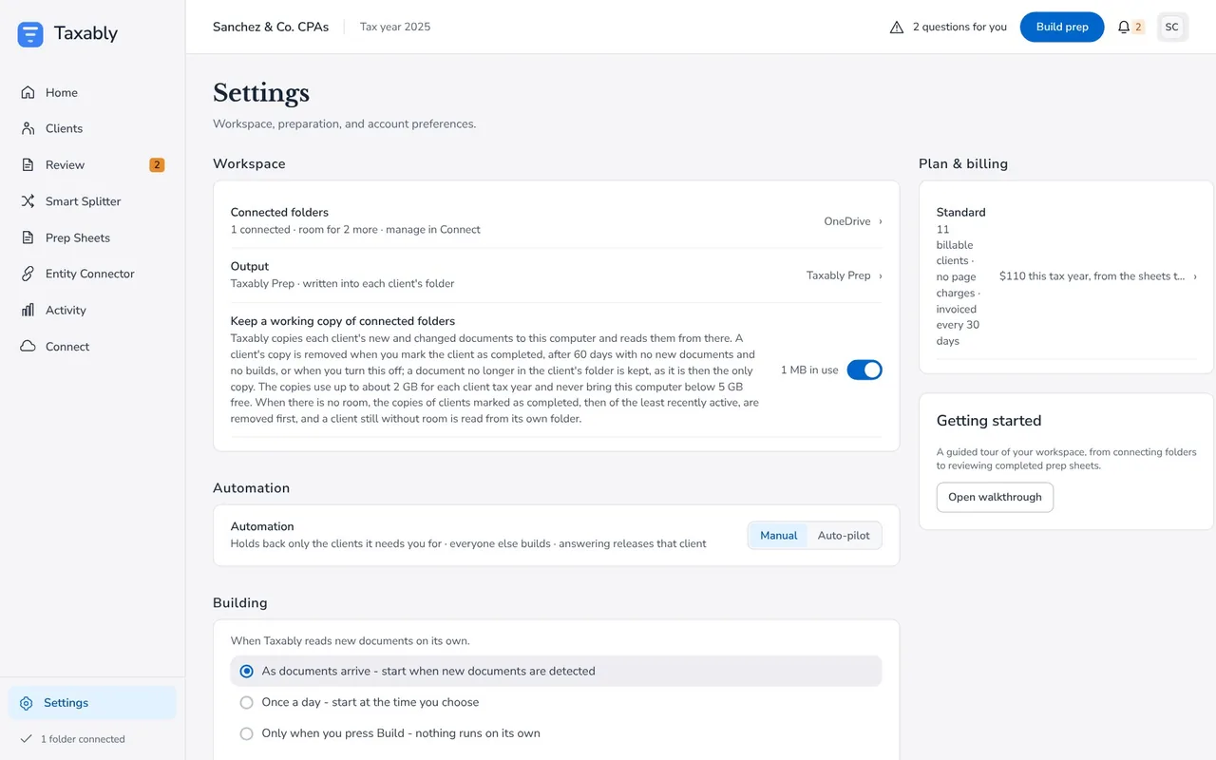Viewport: 1216px width, 760px height.
Task: Click the Home house icon
Action: point(28,92)
